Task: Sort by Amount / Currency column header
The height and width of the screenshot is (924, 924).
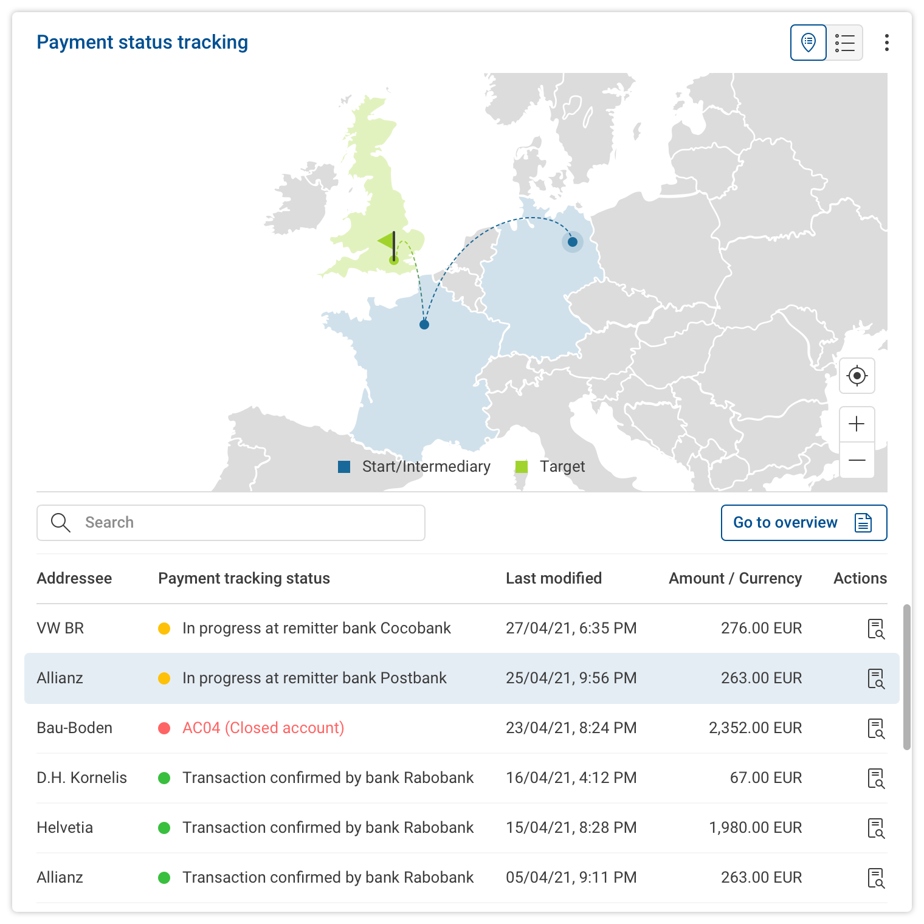Action: click(735, 578)
